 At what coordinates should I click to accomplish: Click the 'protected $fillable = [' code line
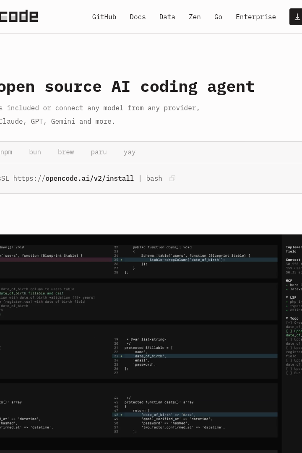click(148, 348)
